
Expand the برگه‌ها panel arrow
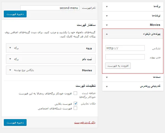tap(107, 7)
